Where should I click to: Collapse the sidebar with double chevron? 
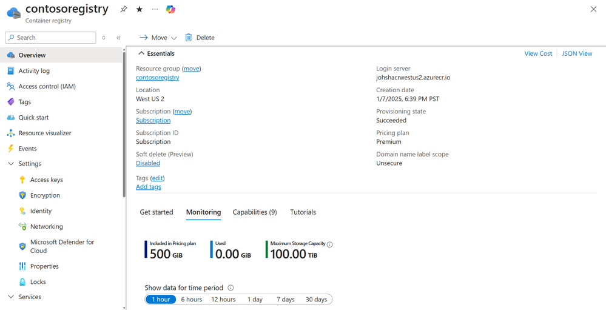pyautogui.click(x=118, y=38)
